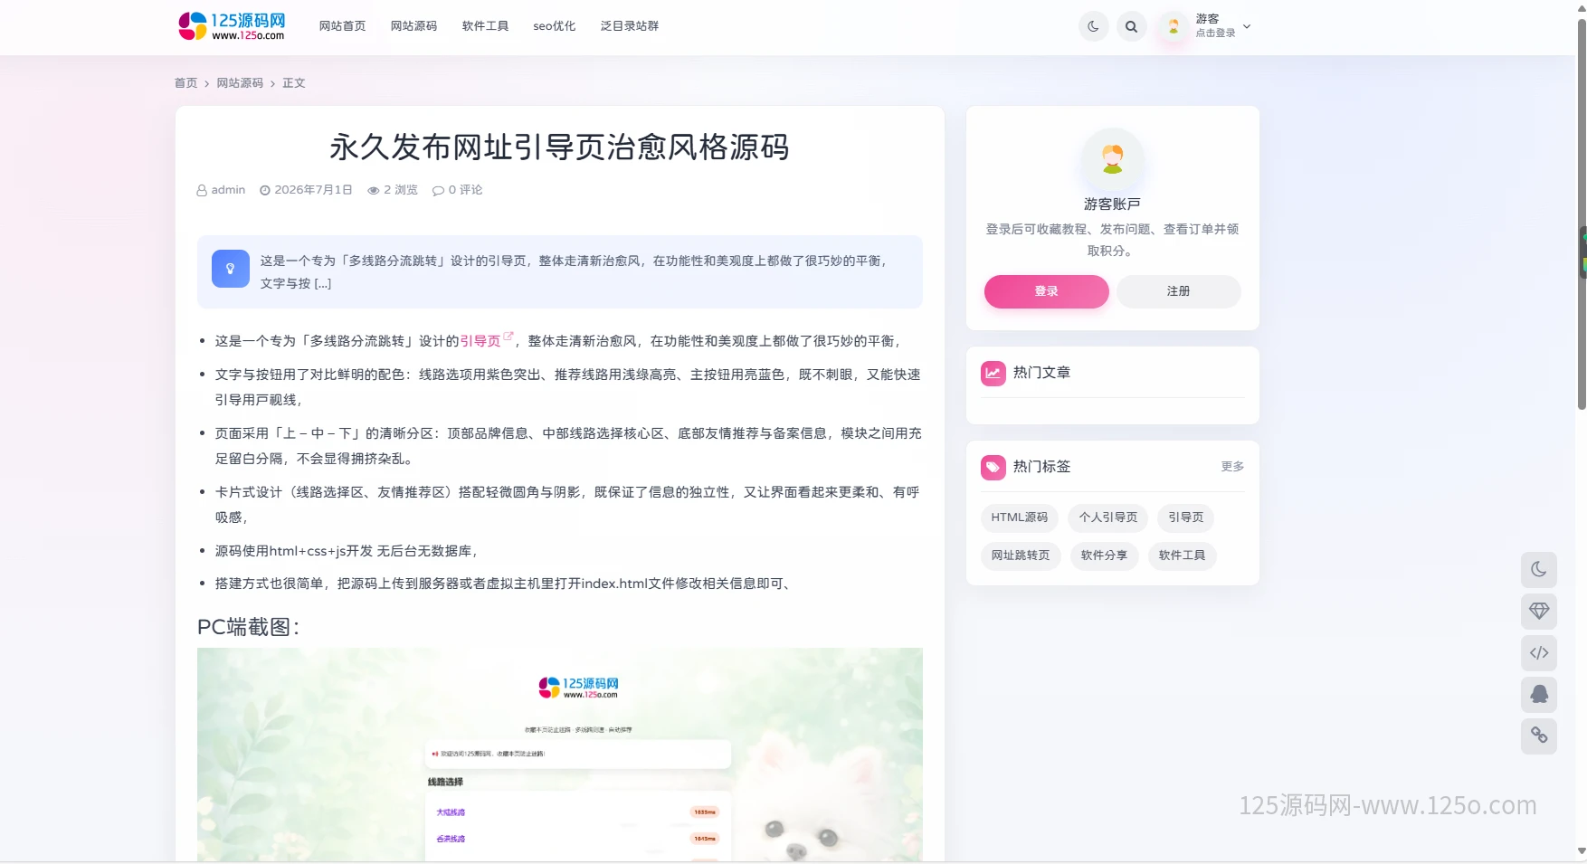This screenshot has height=864, width=1587.
Task: Click the 注册 button
Action: [x=1179, y=291]
